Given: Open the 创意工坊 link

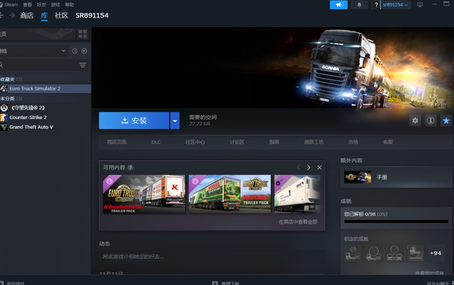Looking at the screenshot, I should point(314,142).
